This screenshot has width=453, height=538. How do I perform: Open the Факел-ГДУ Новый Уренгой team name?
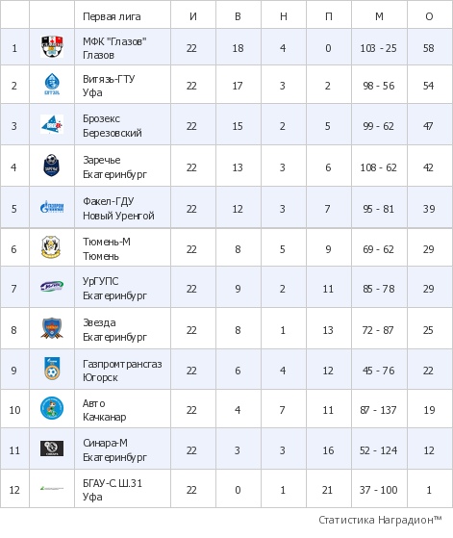(118, 208)
